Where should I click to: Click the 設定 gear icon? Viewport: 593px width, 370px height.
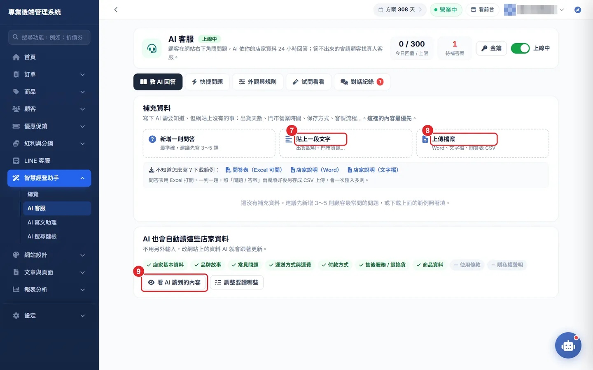(16, 316)
